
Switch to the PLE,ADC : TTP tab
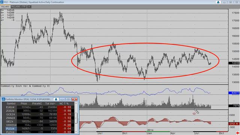point(18,7)
